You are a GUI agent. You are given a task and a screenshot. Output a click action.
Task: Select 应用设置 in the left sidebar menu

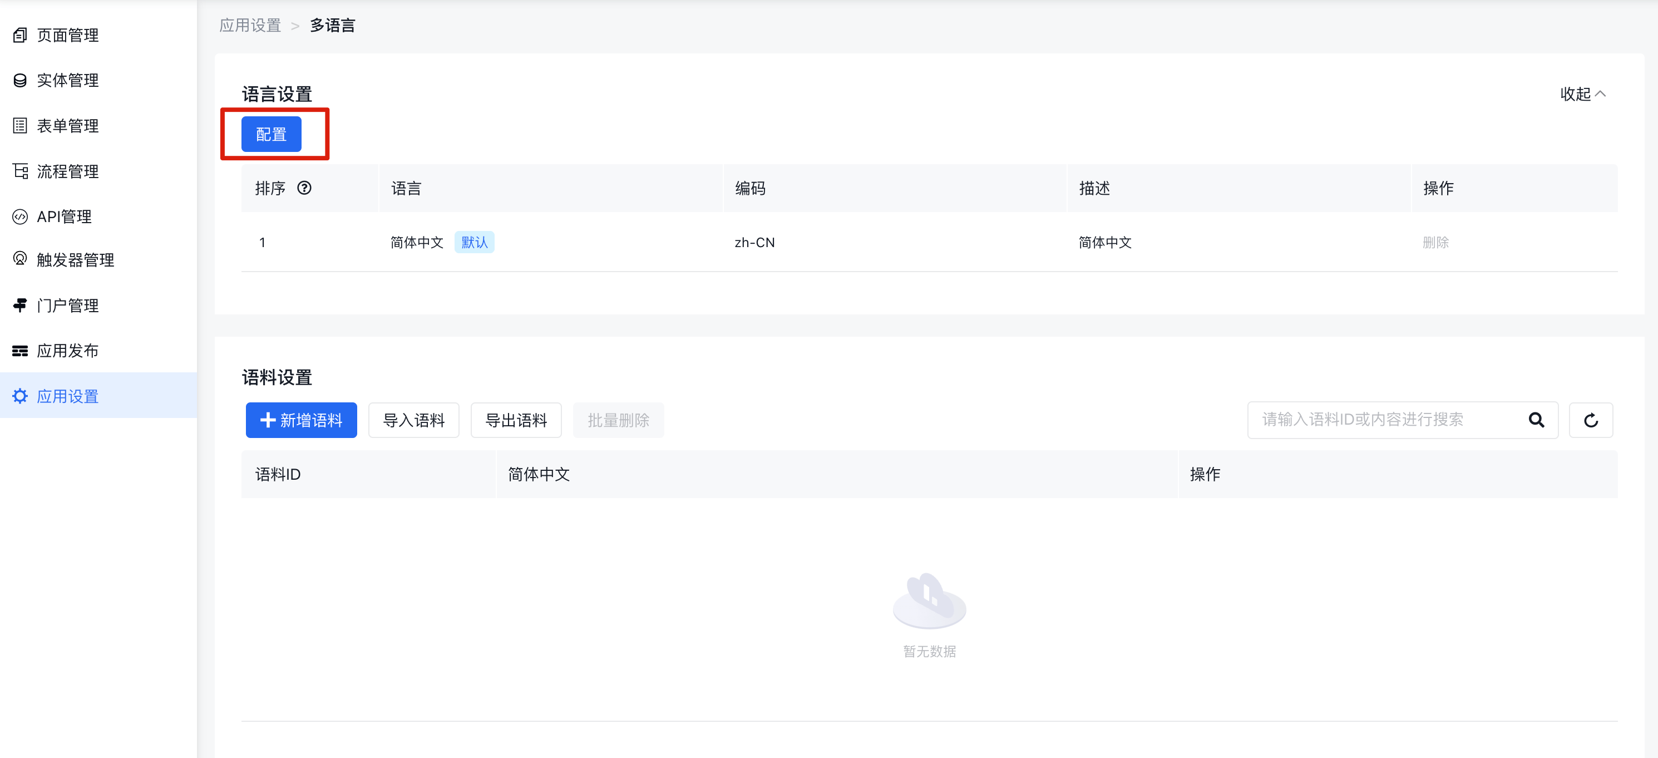(x=67, y=396)
